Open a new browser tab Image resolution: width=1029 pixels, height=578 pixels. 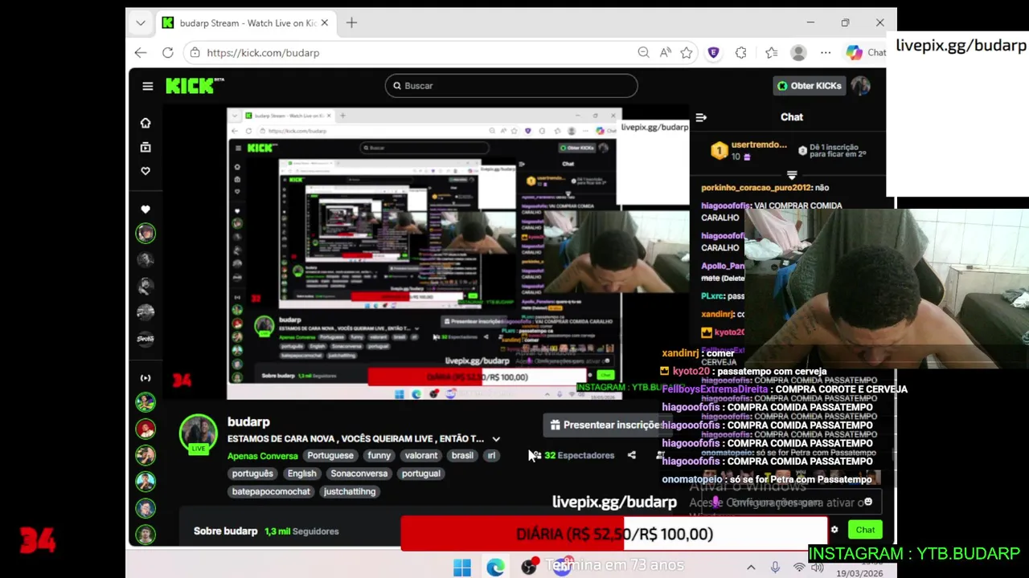tap(351, 23)
